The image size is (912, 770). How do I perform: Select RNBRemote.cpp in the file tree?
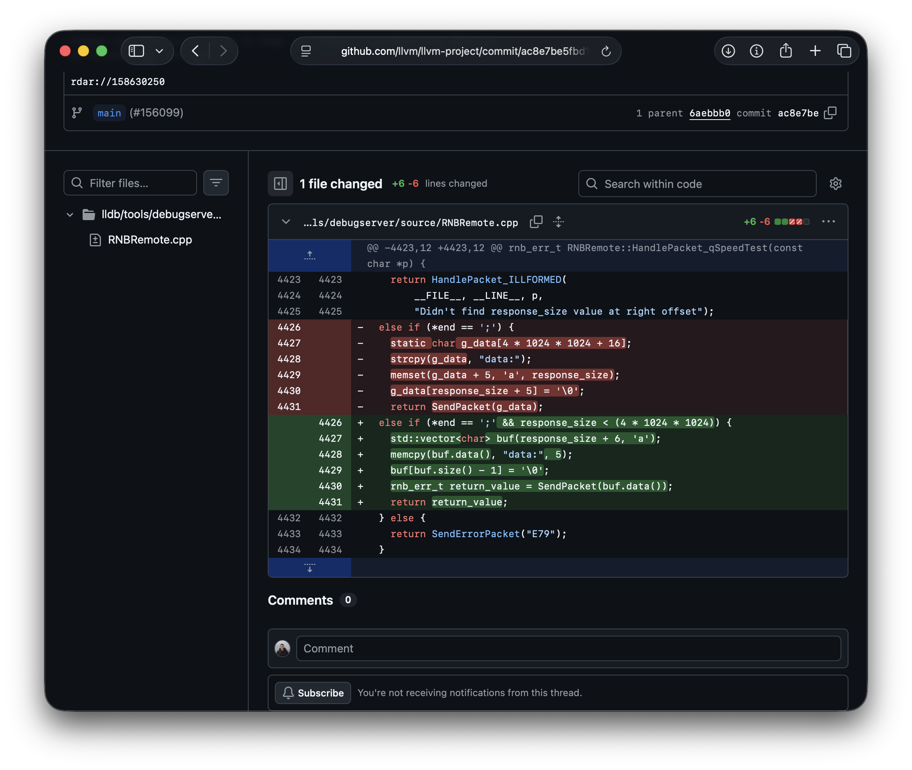(x=150, y=240)
